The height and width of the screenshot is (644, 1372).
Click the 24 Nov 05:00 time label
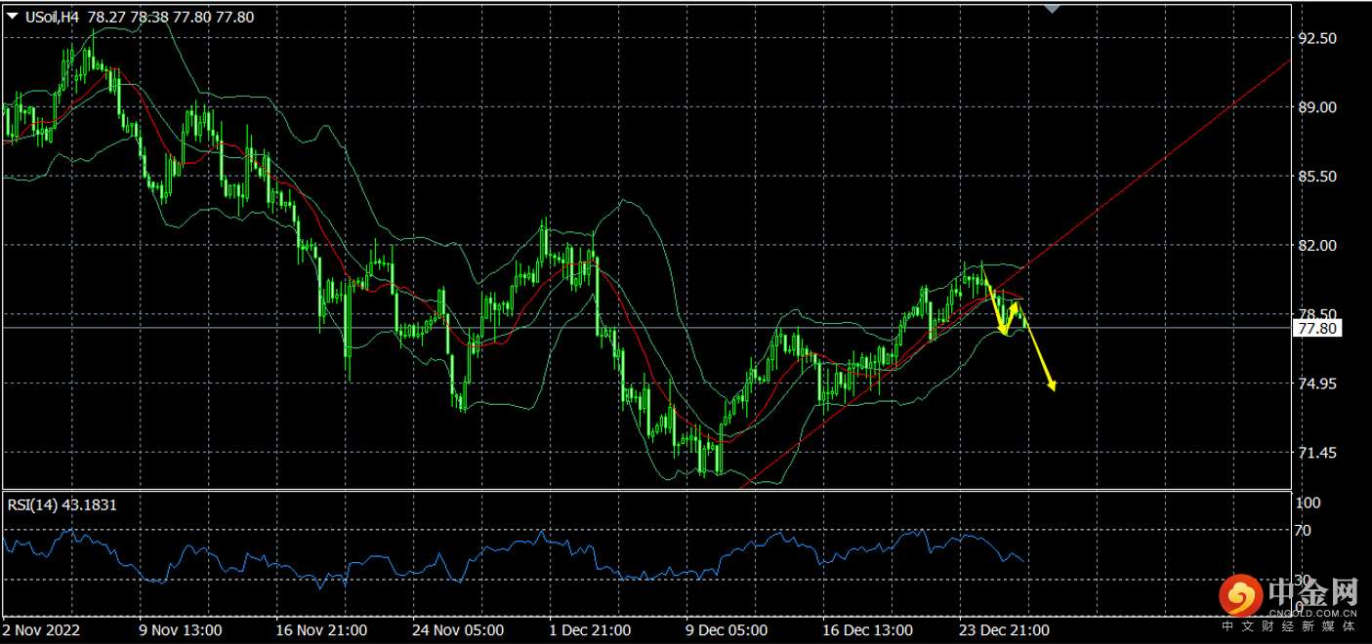tap(460, 630)
